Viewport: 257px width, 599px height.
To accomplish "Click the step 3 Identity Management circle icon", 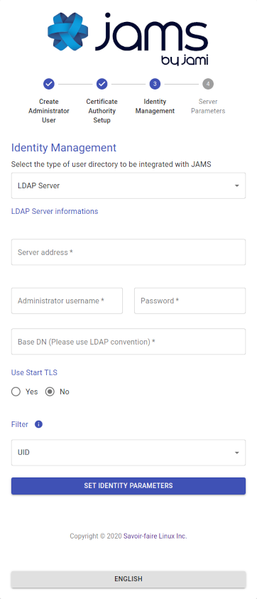I will click(155, 84).
